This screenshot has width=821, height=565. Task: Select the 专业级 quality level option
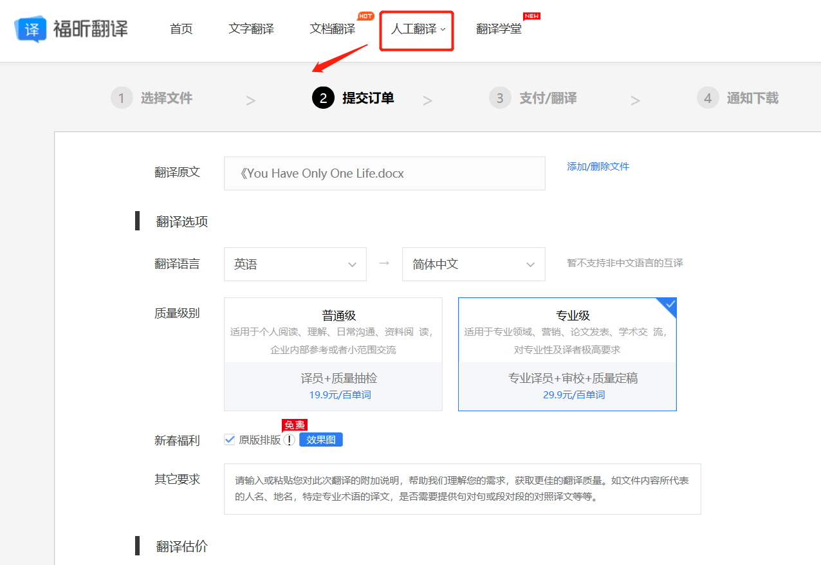[567, 353]
